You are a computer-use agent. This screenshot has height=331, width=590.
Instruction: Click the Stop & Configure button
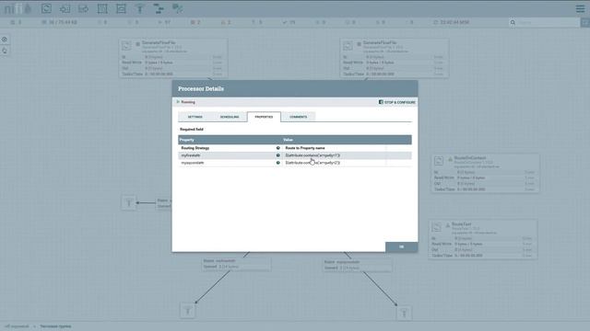(397, 102)
